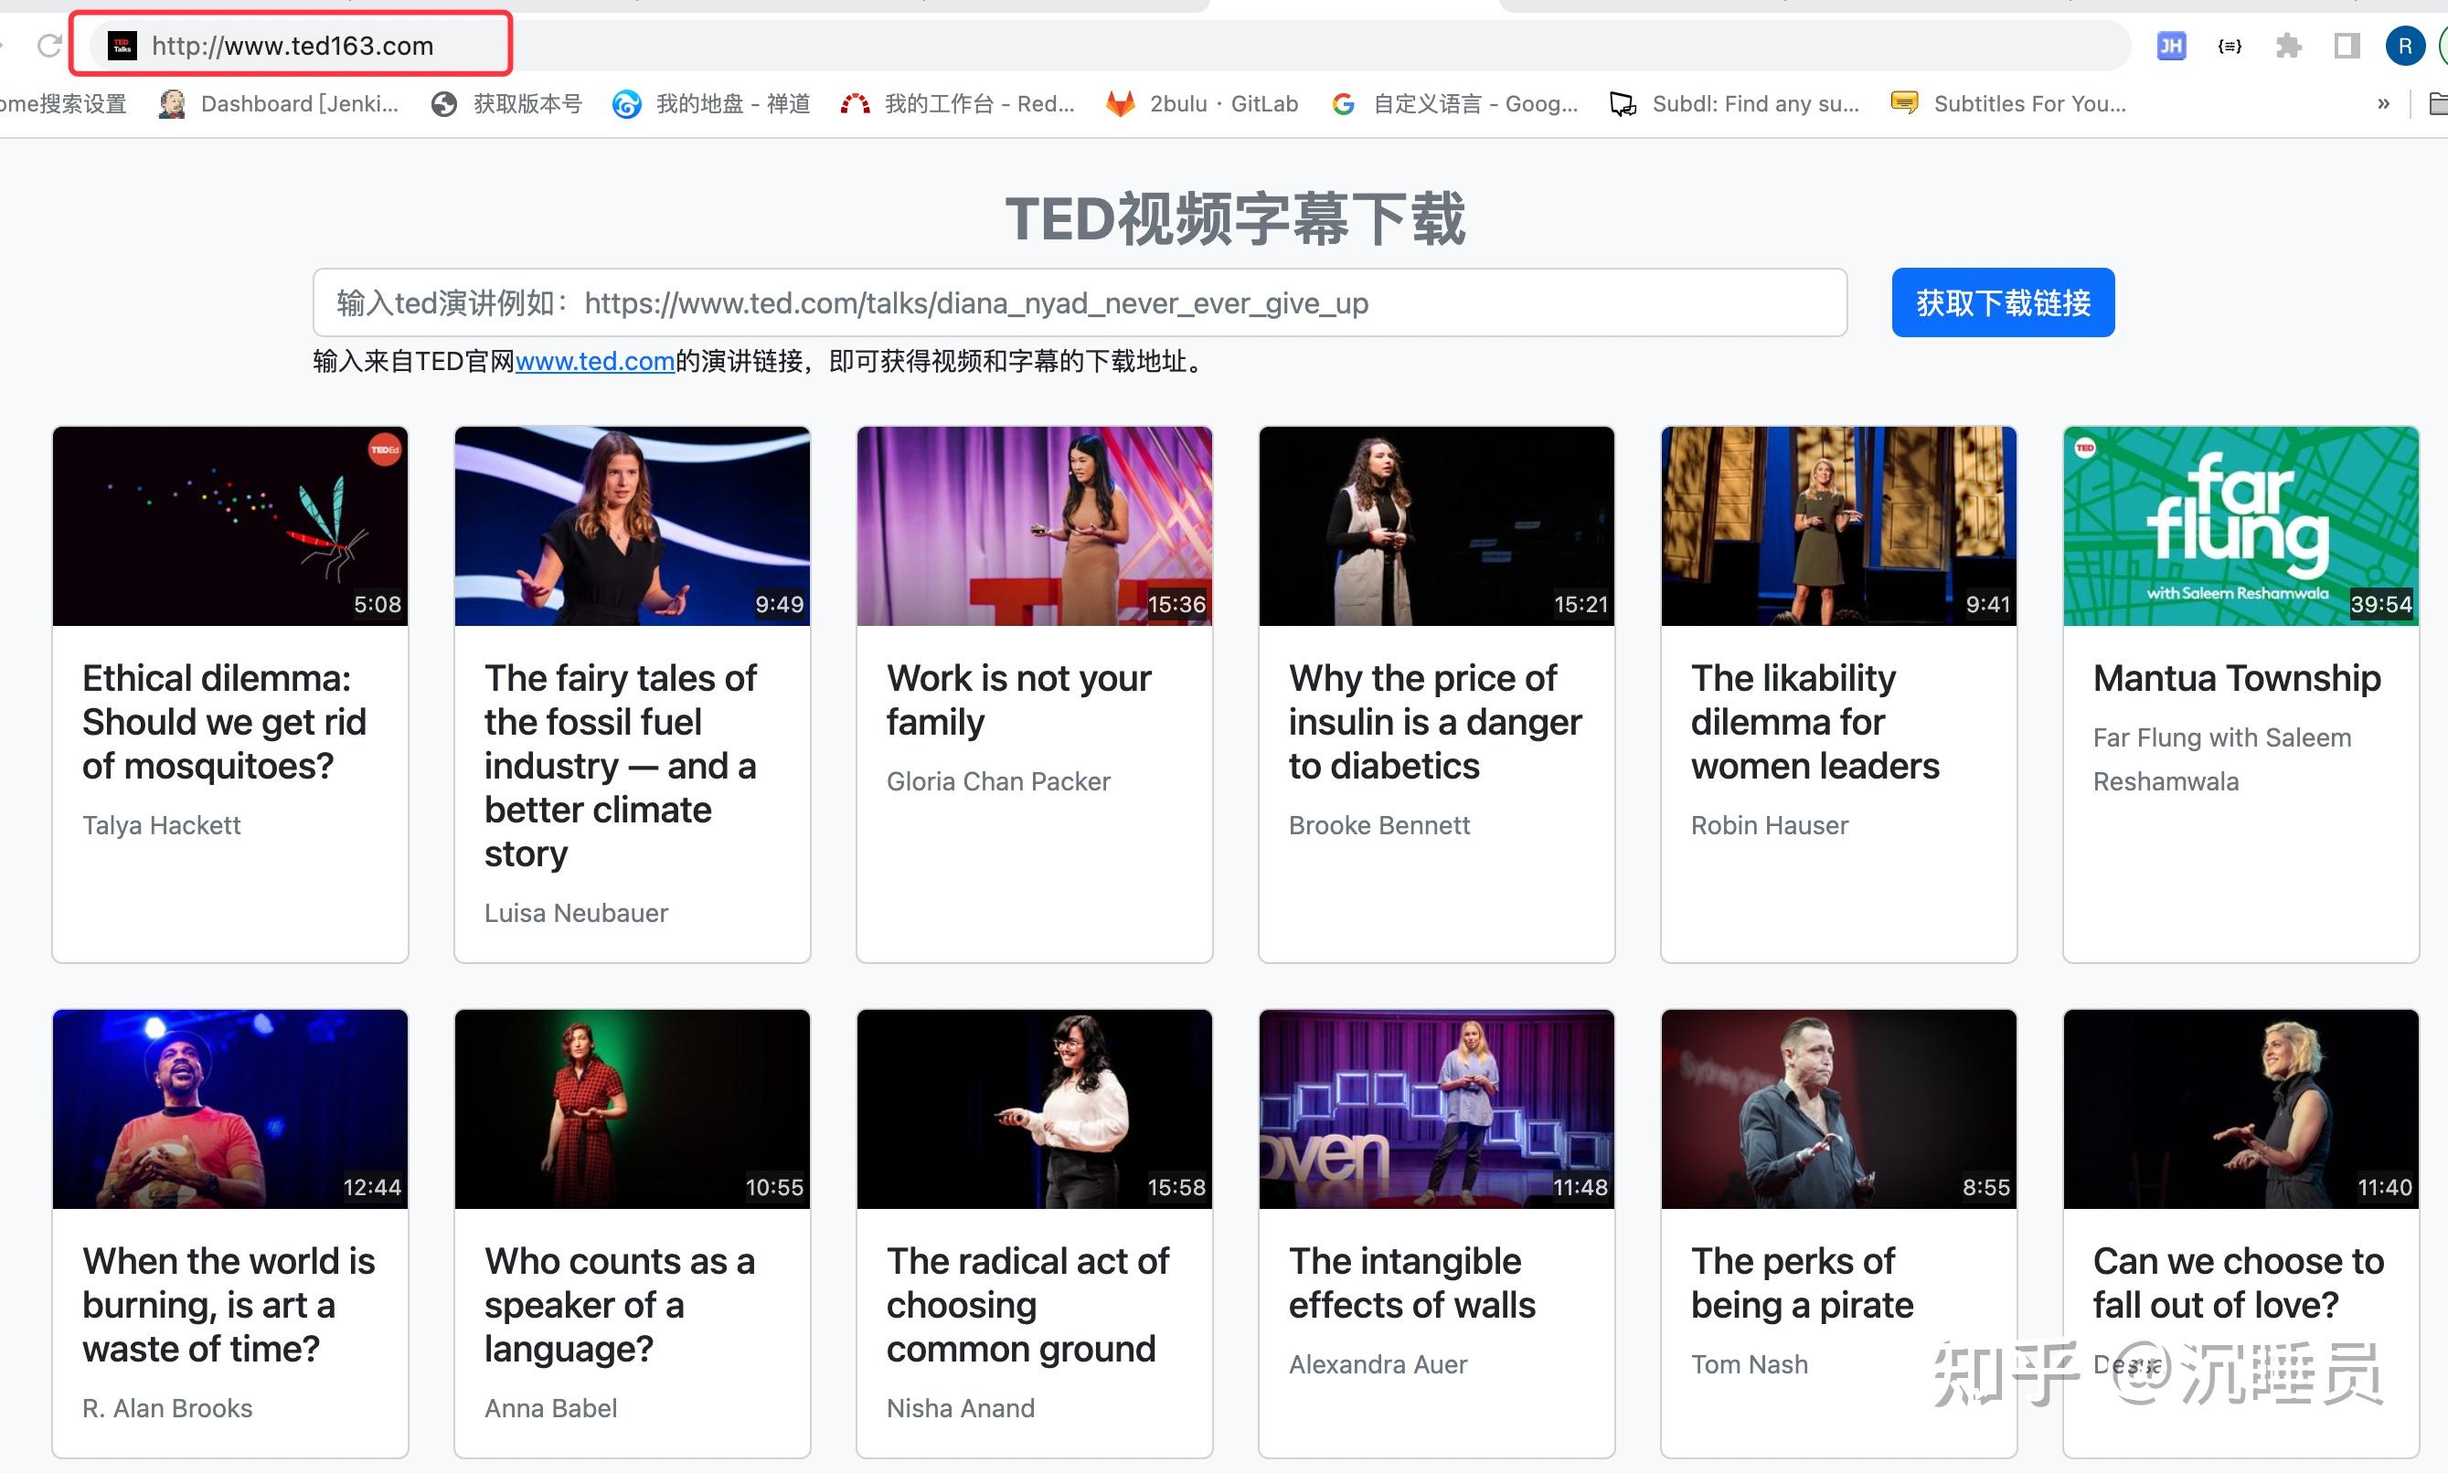Open the JH extension icon

coord(2171,46)
